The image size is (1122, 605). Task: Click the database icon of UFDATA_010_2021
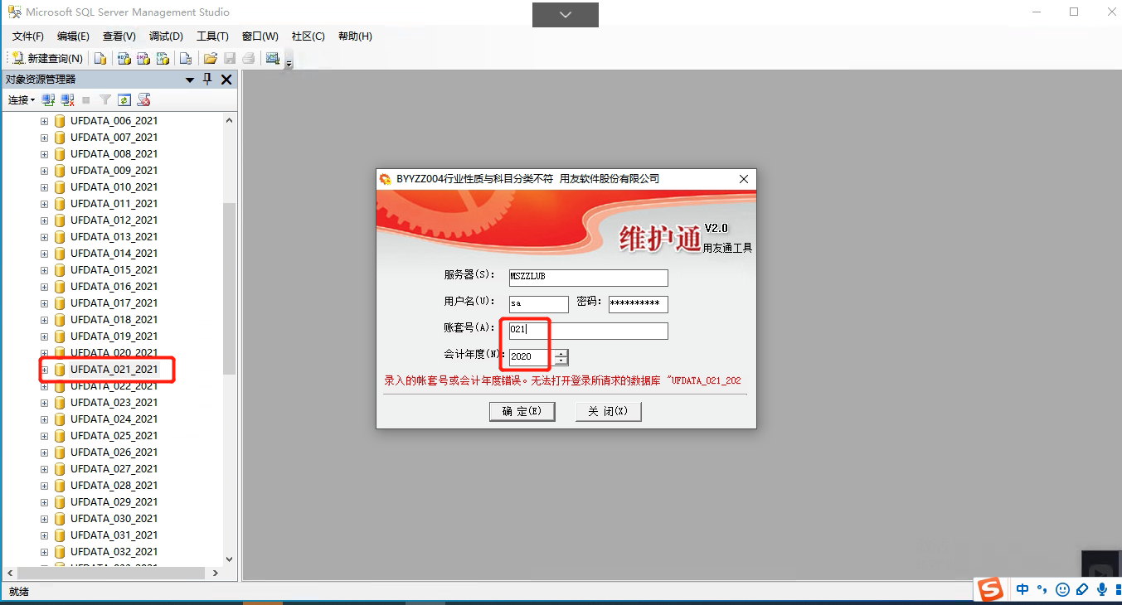click(60, 187)
